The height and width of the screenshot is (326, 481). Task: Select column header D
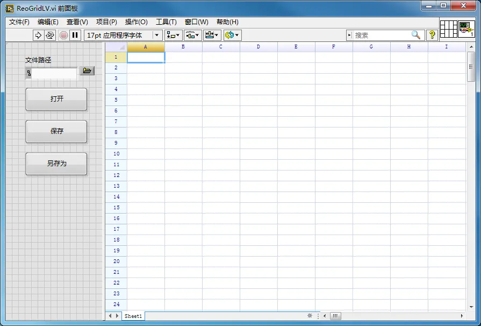tap(259, 47)
